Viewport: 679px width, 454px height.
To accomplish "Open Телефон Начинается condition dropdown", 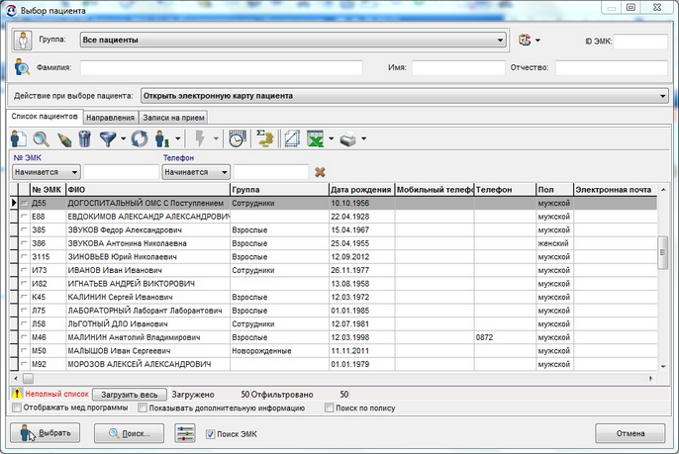I will pyautogui.click(x=196, y=172).
